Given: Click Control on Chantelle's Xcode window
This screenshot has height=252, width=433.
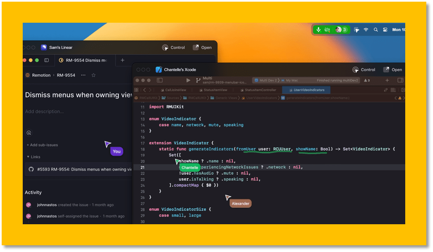Looking at the screenshot, I should [x=364, y=70].
